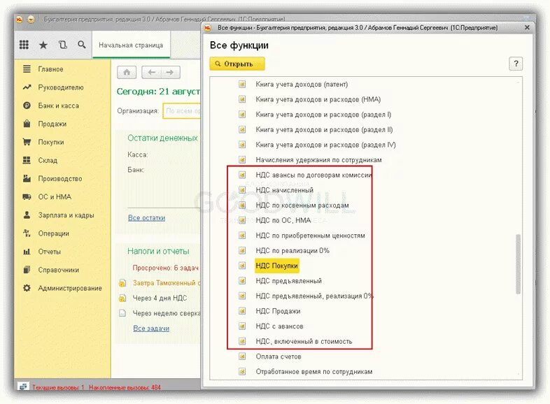
Task: Close the Все функции window
Action: coord(527,27)
